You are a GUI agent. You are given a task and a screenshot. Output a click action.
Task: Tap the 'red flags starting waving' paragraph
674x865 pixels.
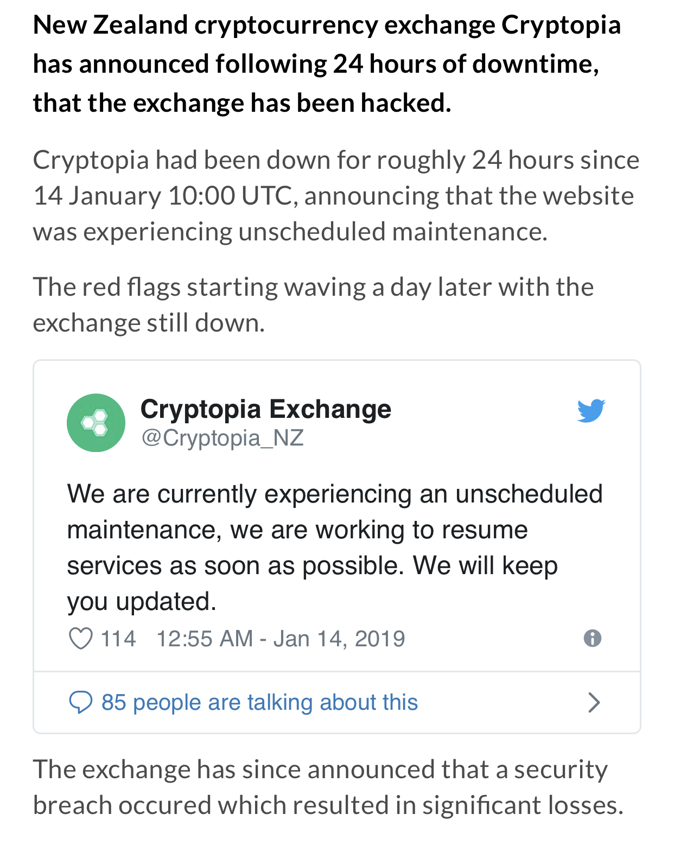click(x=314, y=304)
